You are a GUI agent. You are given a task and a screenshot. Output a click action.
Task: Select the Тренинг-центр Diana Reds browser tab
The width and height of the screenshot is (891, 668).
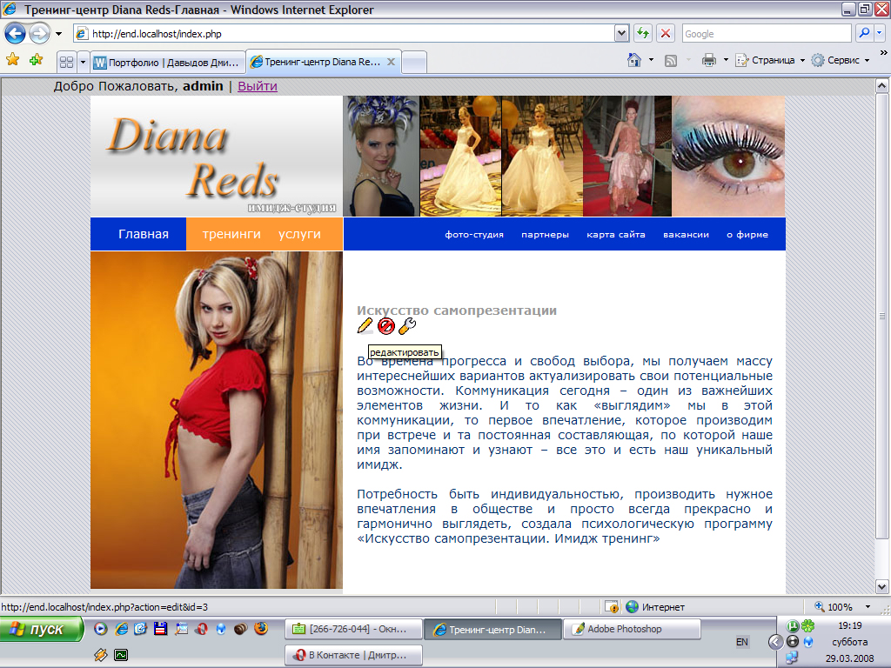[x=323, y=62]
